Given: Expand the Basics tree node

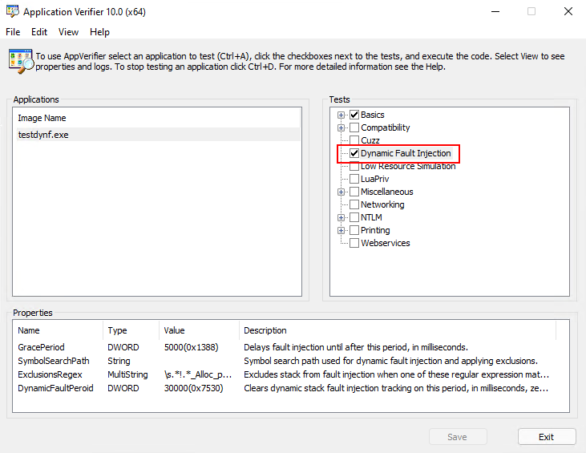Looking at the screenshot, I should [341, 115].
